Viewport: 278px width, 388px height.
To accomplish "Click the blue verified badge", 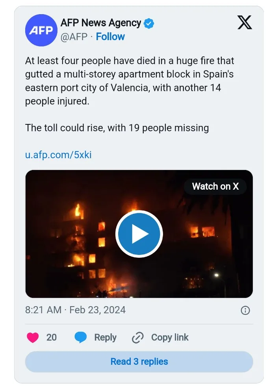I will [149, 24].
